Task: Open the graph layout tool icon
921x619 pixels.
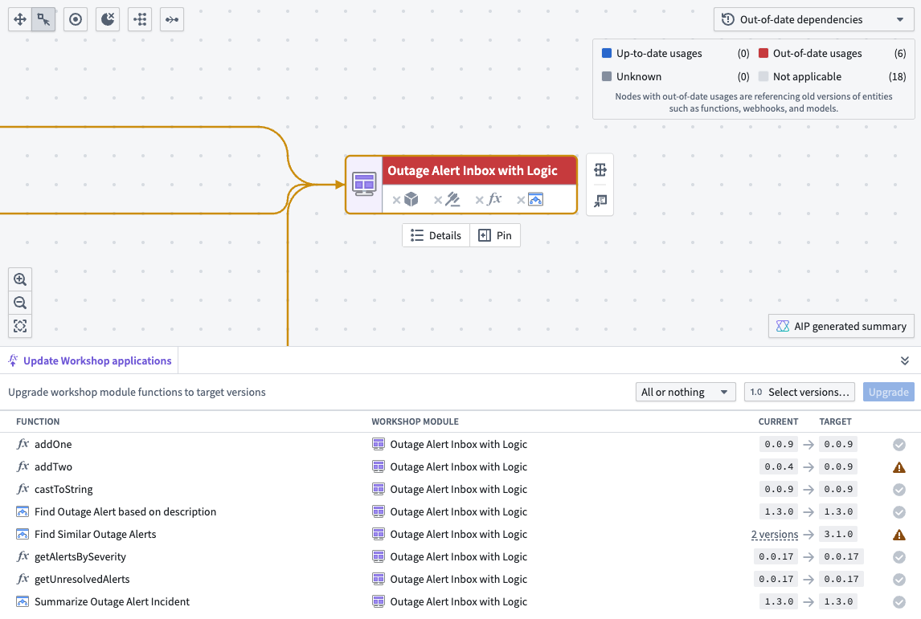Action: pyautogui.click(x=140, y=19)
